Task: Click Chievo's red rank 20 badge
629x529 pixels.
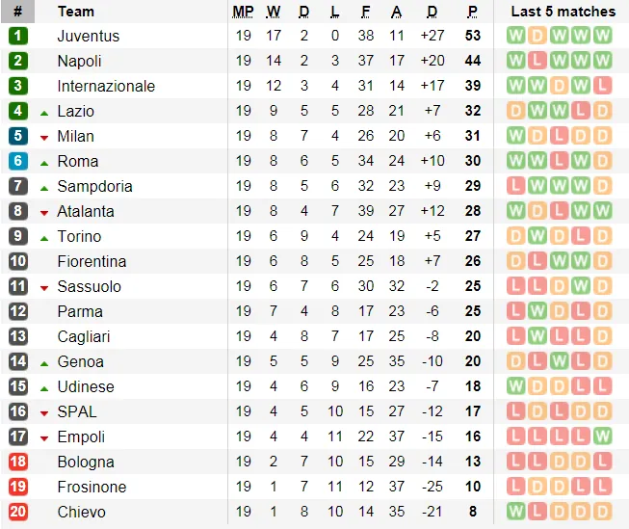Action: (17, 512)
